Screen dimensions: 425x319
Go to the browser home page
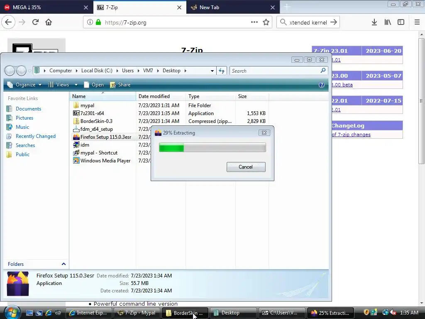click(49, 22)
